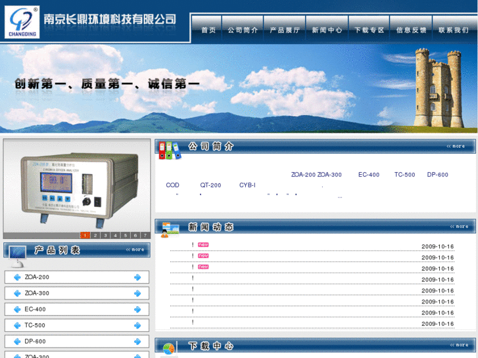Click left arrow icon on ZOA-200 row
This screenshot has height=358, width=478.
click(x=17, y=277)
